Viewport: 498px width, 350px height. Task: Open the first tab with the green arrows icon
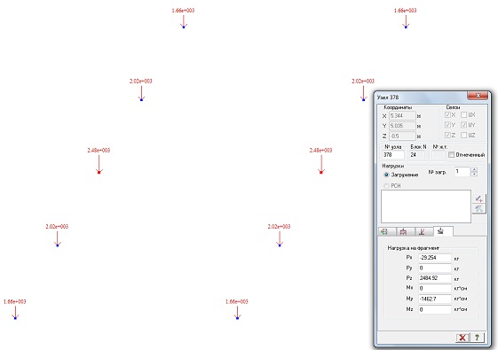coord(387,231)
